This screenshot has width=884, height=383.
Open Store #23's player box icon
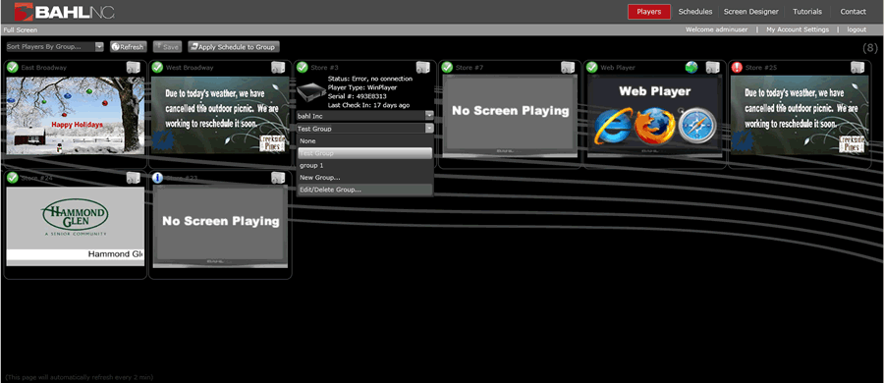coord(278,179)
